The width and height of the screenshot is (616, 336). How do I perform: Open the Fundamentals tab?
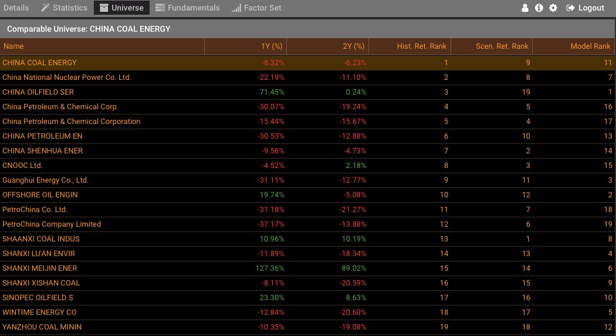pyautogui.click(x=187, y=8)
